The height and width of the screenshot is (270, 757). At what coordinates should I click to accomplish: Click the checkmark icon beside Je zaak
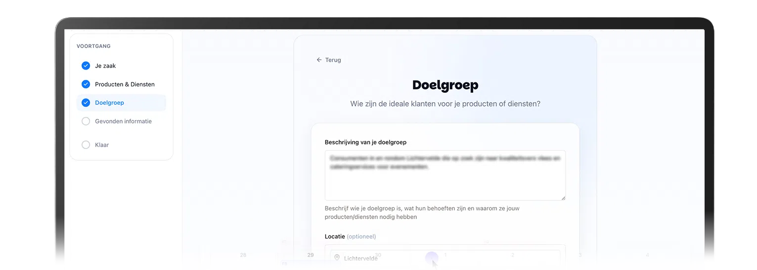coord(86,66)
